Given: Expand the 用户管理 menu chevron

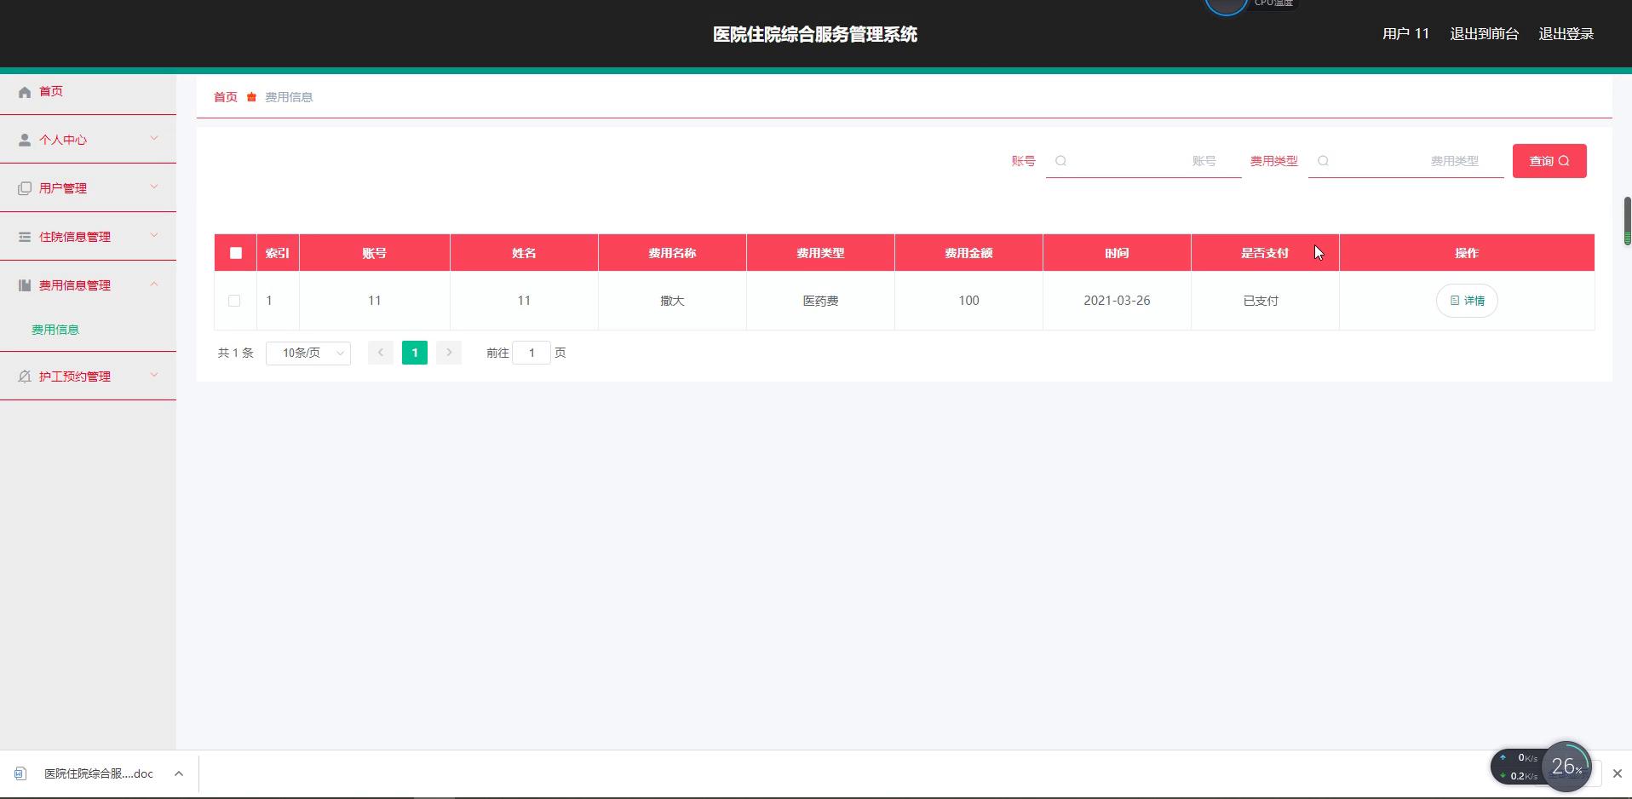Looking at the screenshot, I should tap(154, 187).
